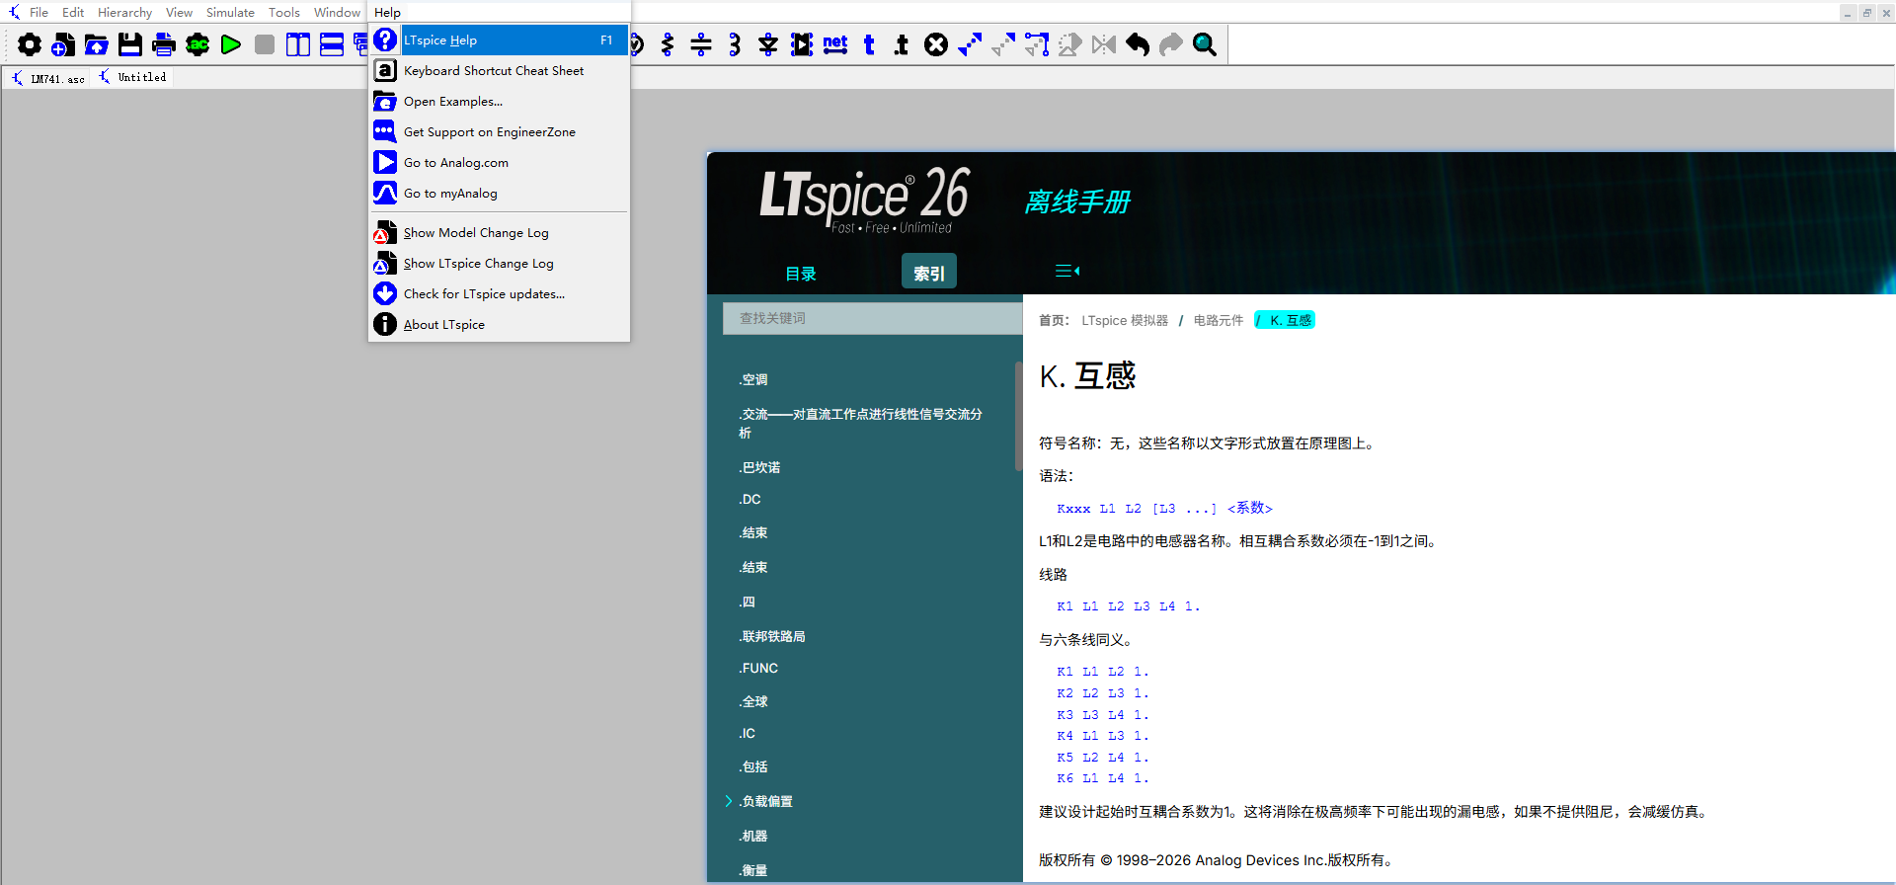Click the LTspice 模拟器 breadcrumb link

pos(1125,320)
